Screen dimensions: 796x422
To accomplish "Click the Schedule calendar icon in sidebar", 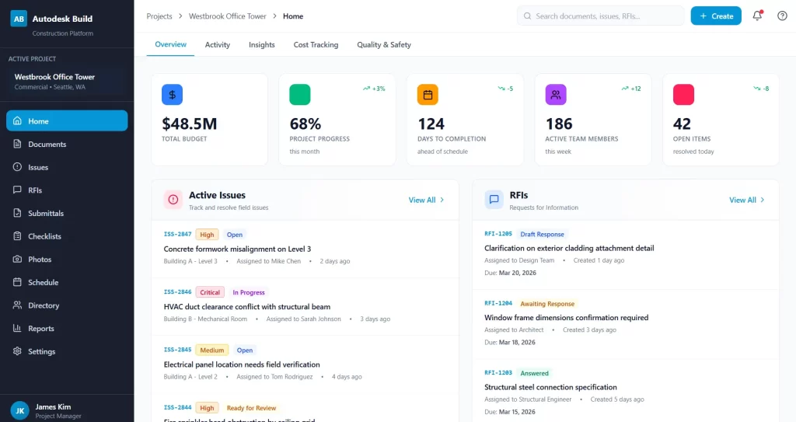I will coord(18,282).
